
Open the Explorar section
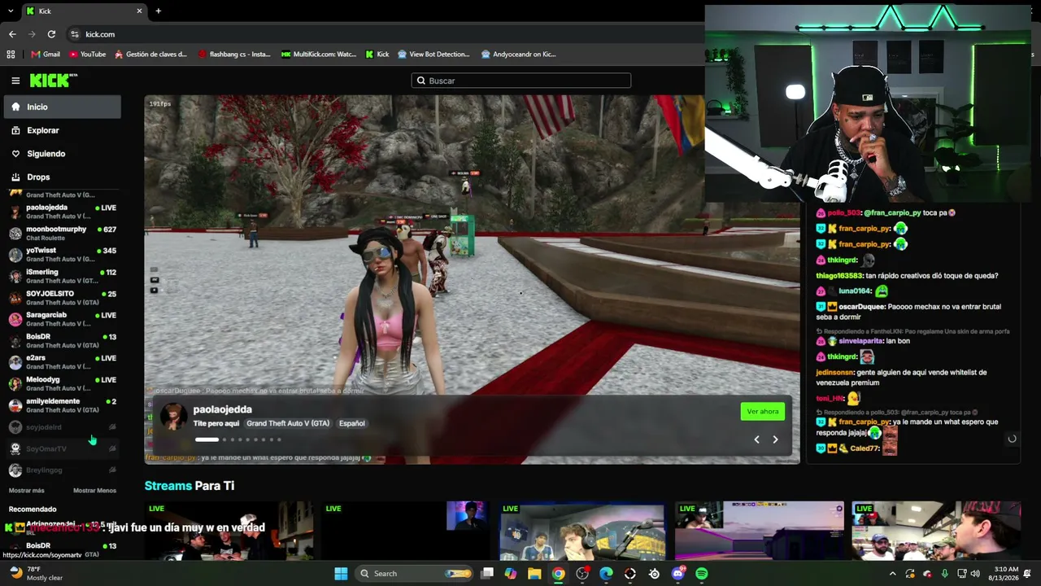[63, 130]
